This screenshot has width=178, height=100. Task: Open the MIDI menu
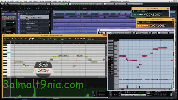(x=21, y=1)
